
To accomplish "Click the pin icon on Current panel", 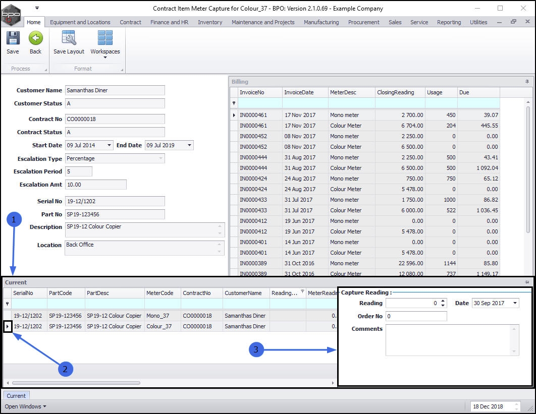I will (x=527, y=282).
